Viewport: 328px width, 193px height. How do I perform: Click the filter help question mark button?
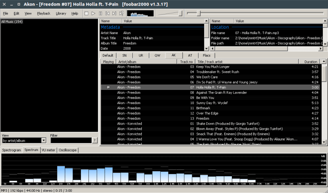click(x=95, y=141)
